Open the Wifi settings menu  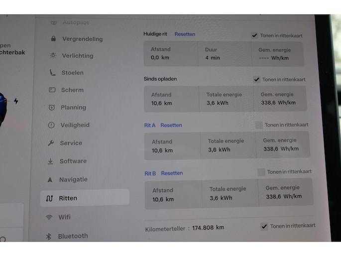(x=64, y=217)
